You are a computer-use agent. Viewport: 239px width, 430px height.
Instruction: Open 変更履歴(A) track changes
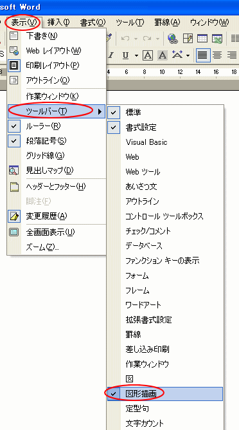tap(56, 216)
